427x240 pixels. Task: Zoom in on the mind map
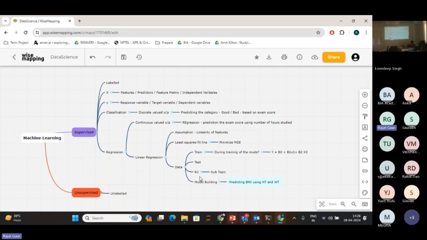[343, 204]
